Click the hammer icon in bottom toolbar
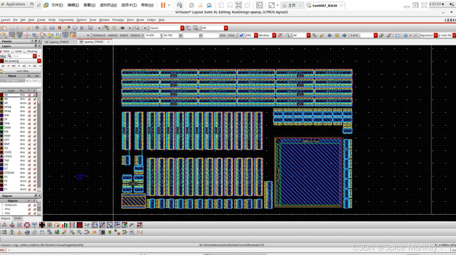Viewport: 456px width, 255px height. [131, 225]
